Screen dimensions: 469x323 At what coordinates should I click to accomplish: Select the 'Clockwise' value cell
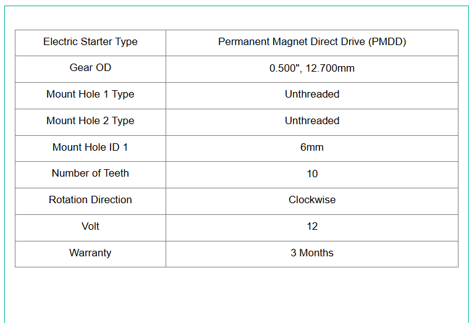(312, 200)
